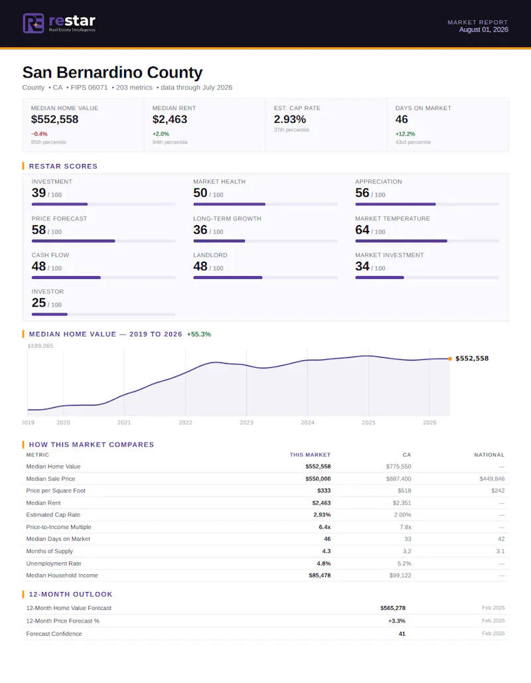Click the 37th percentile label
Viewport: 531px width, 683px height.
pos(291,130)
